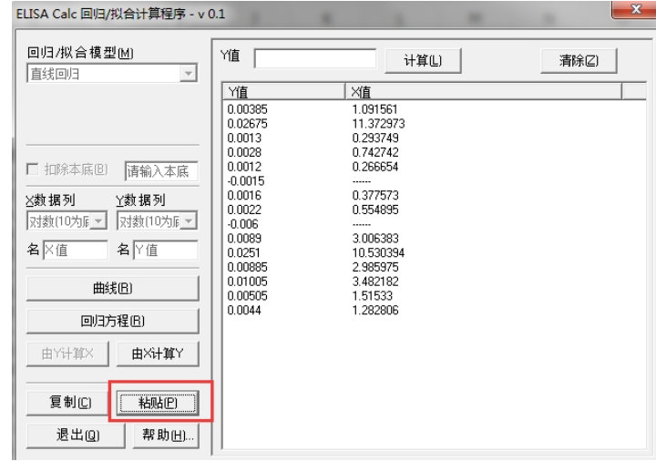Click the 由X计算Y button

(x=158, y=353)
